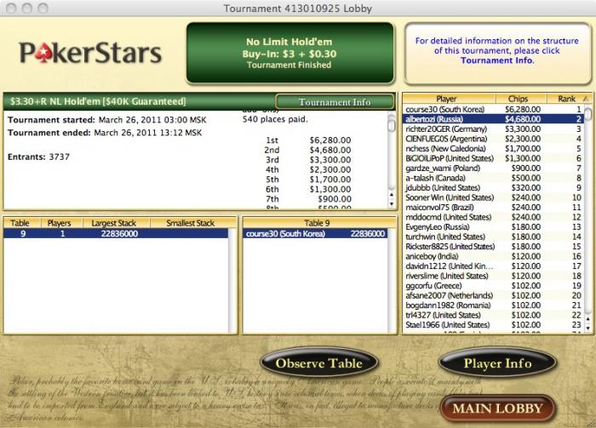Click $3.30+R NL Hold'em title bar

(x=139, y=101)
